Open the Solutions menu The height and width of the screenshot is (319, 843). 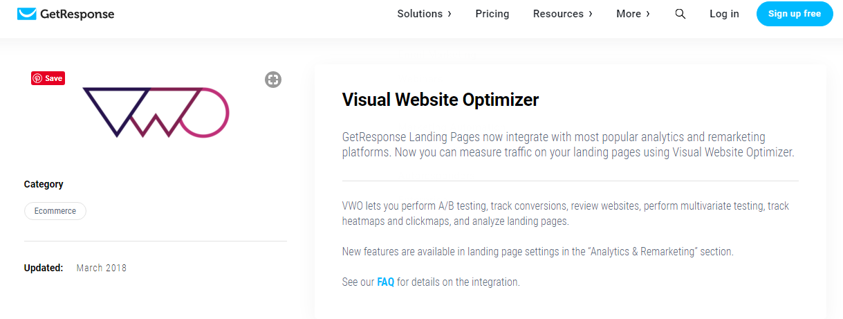pos(424,14)
